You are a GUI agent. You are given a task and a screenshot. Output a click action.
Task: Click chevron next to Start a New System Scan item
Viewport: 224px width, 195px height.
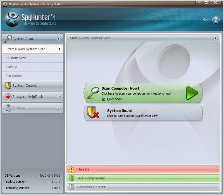(59, 49)
